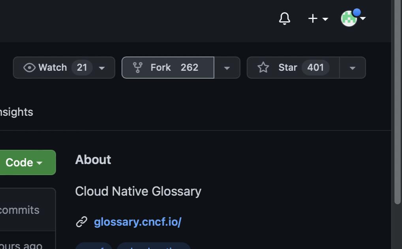Image resolution: width=402 pixels, height=249 pixels.
Task: Open notifications bell icon
Action: pyautogui.click(x=285, y=19)
